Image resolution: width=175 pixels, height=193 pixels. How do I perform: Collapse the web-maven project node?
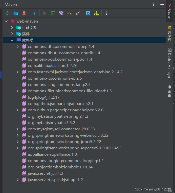pyautogui.click(x=6, y=21)
